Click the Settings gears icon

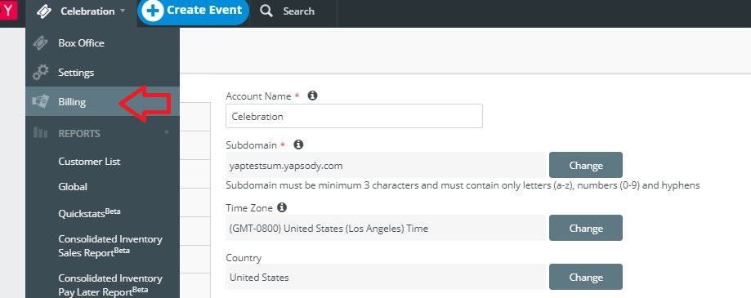41,72
